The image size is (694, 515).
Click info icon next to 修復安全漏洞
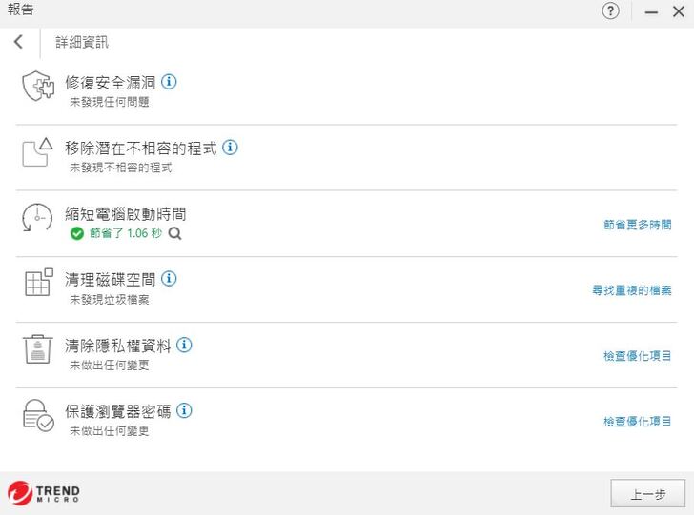tap(169, 82)
